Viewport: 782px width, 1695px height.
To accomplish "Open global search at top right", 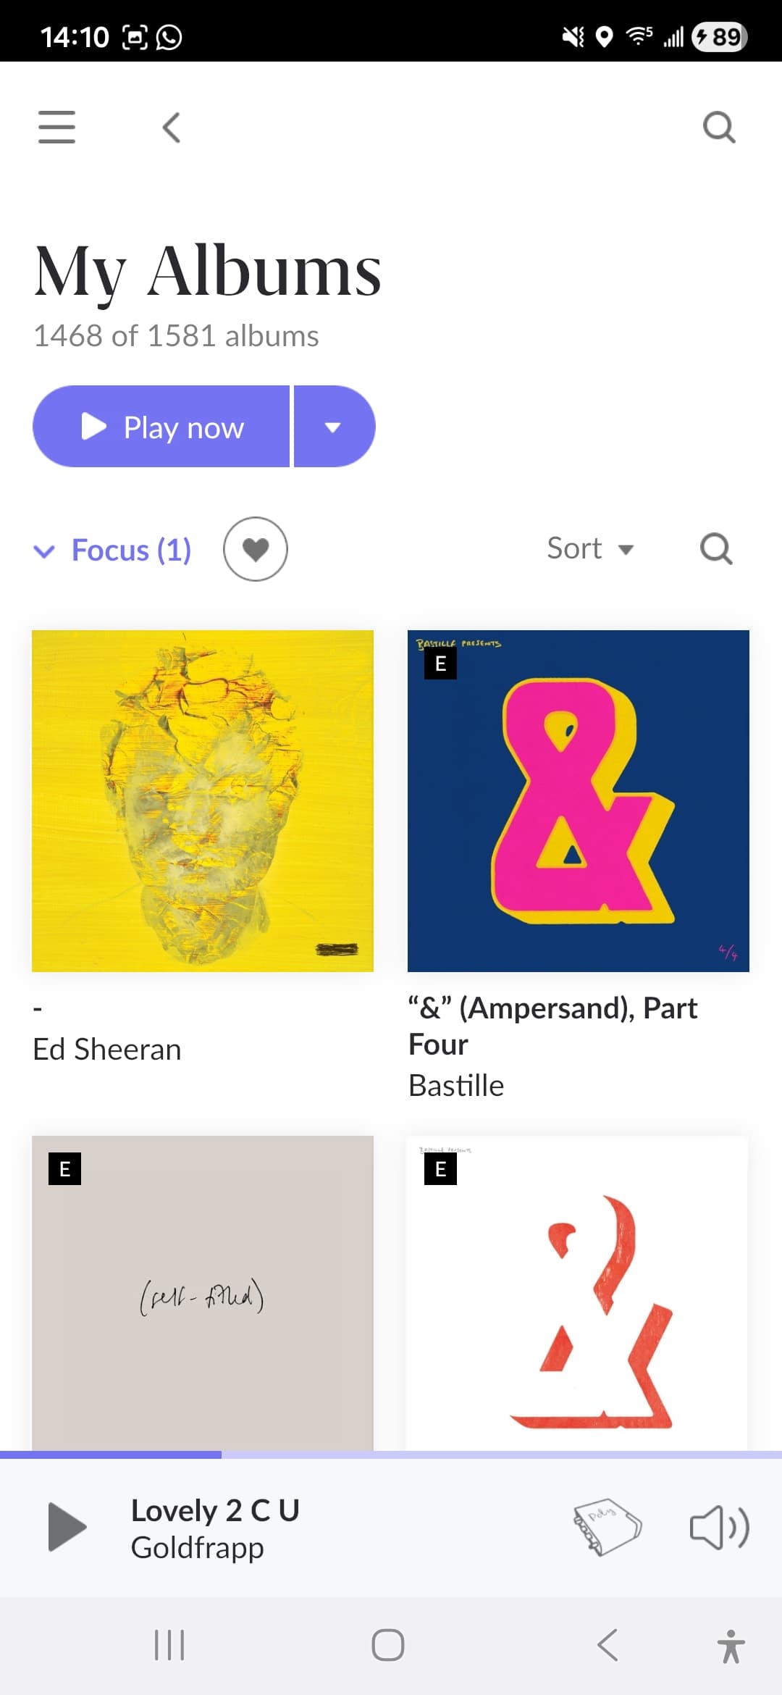I will (719, 128).
